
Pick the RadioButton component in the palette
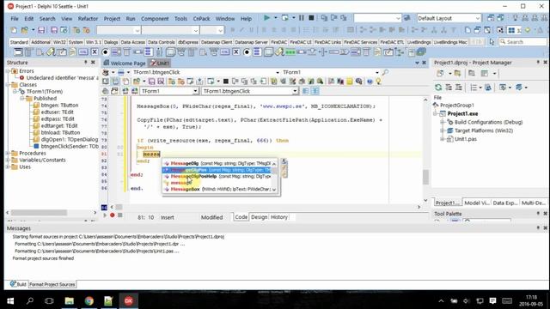(x=105, y=52)
